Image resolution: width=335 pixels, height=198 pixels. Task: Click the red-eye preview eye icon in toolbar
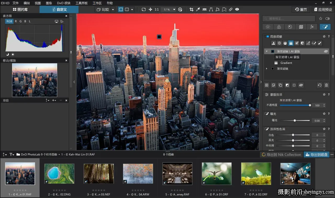[x=237, y=9]
